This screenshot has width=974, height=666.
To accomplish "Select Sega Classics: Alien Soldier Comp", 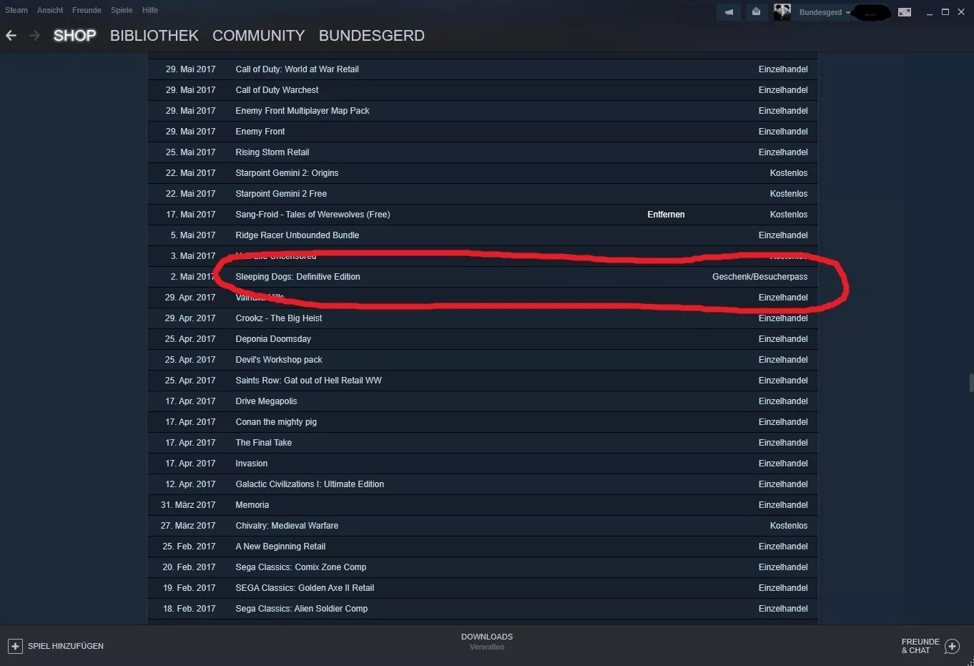I will (302, 609).
